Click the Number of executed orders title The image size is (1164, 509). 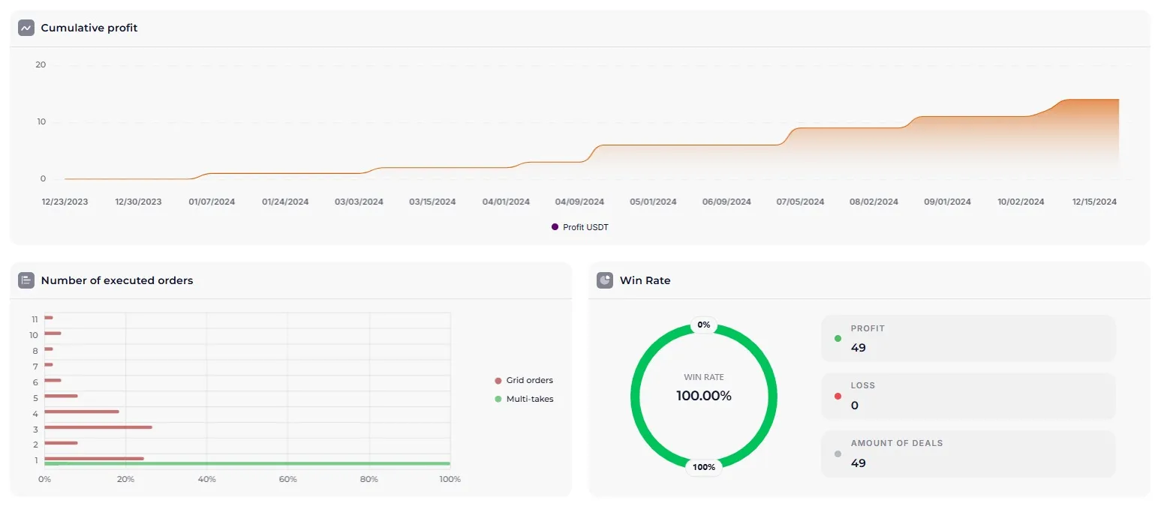[x=117, y=280]
